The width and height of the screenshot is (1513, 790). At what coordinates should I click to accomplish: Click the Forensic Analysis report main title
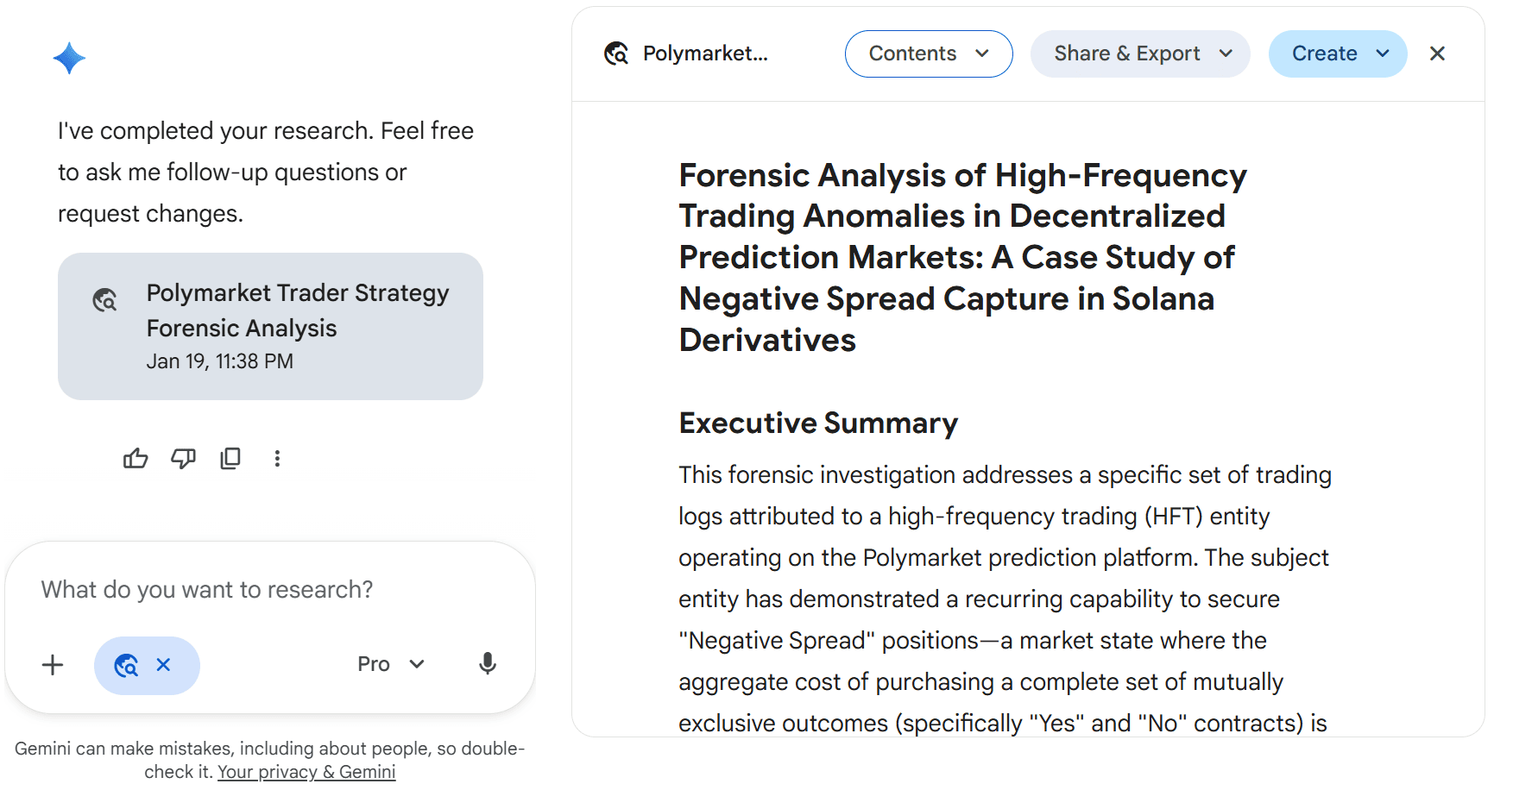tap(962, 257)
